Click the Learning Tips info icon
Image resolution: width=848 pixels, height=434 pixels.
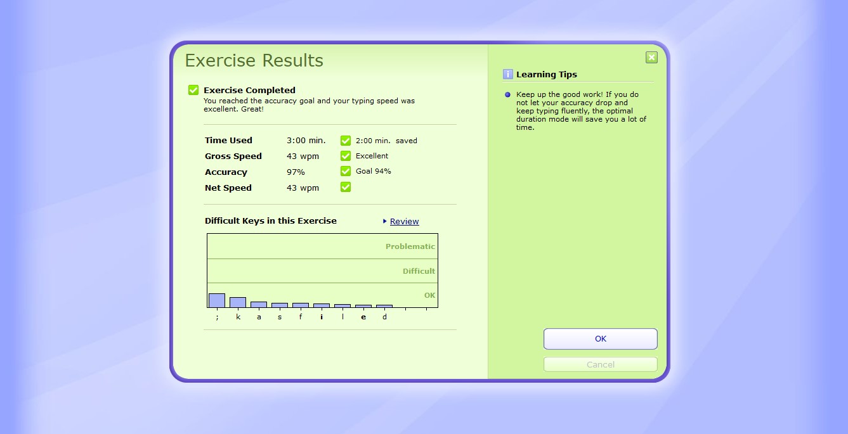point(507,74)
